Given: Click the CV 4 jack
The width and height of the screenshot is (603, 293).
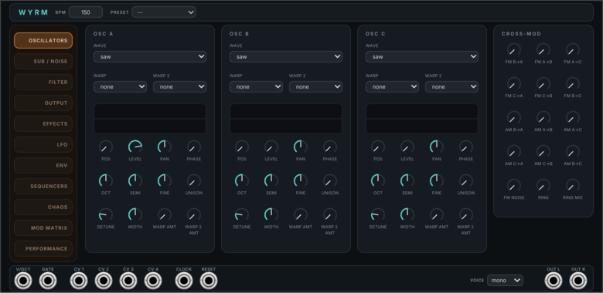Looking at the screenshot, I should (153, 281).
